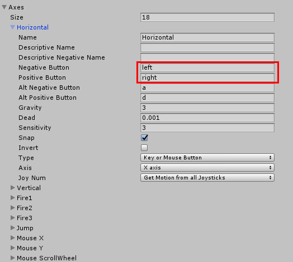Click the Dead value field
The image size is (293, 262).
[x=207, y=118]
